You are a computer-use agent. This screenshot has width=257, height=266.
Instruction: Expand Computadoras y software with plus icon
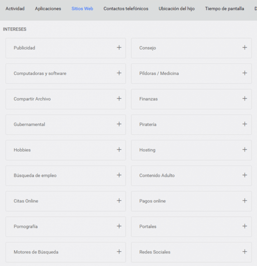(119, 73)
